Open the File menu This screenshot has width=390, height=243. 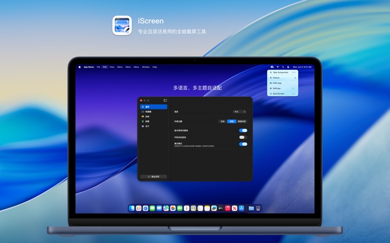pyautogui.click(x=98, y=67)
